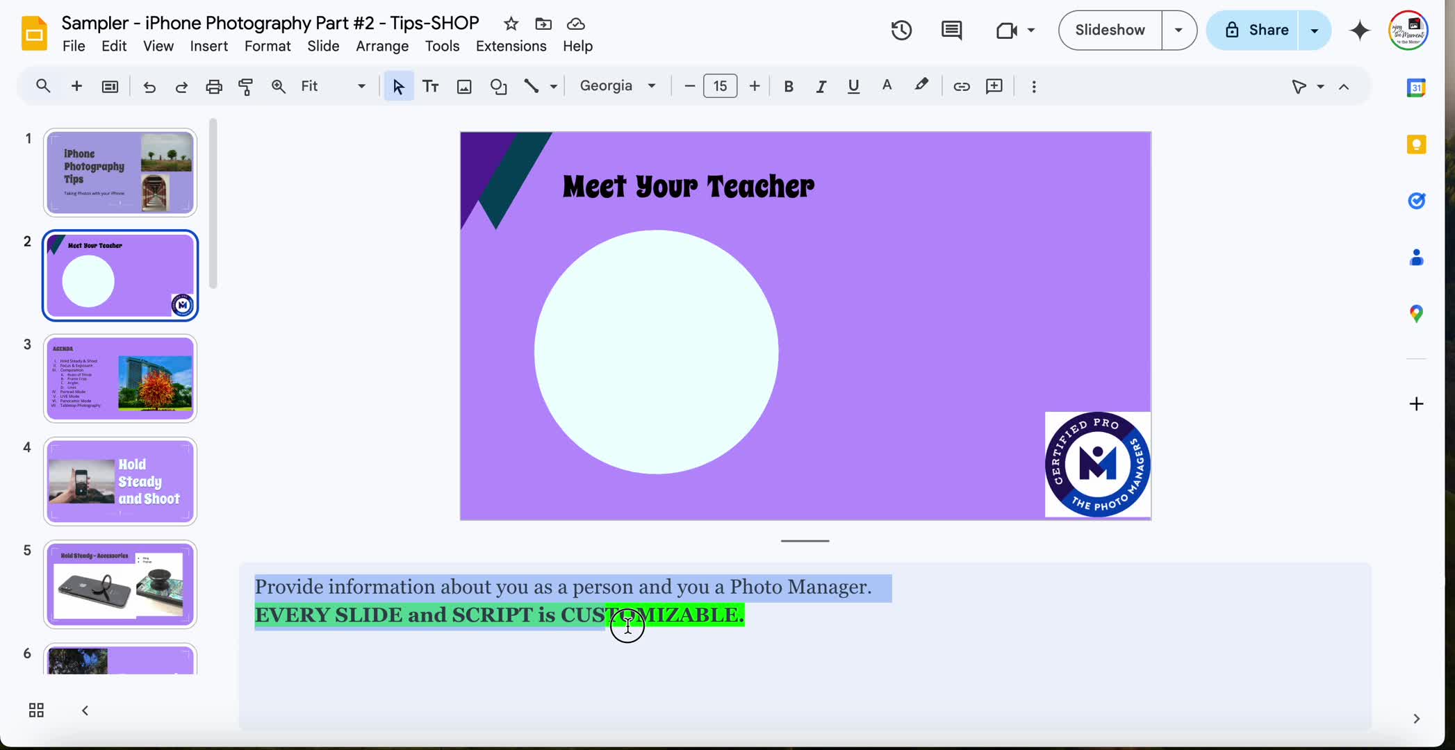This screenshot has width=1455, height=750.
Task: Add a comment from toolbar
Action: pyautogui.click(x=994, y=86)
